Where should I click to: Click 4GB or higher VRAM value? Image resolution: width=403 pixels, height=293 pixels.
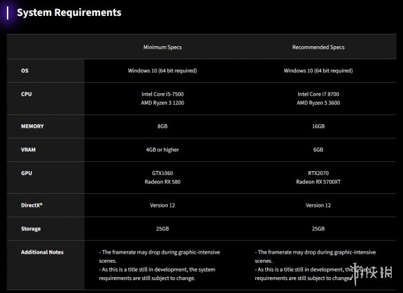coord(162,150)
